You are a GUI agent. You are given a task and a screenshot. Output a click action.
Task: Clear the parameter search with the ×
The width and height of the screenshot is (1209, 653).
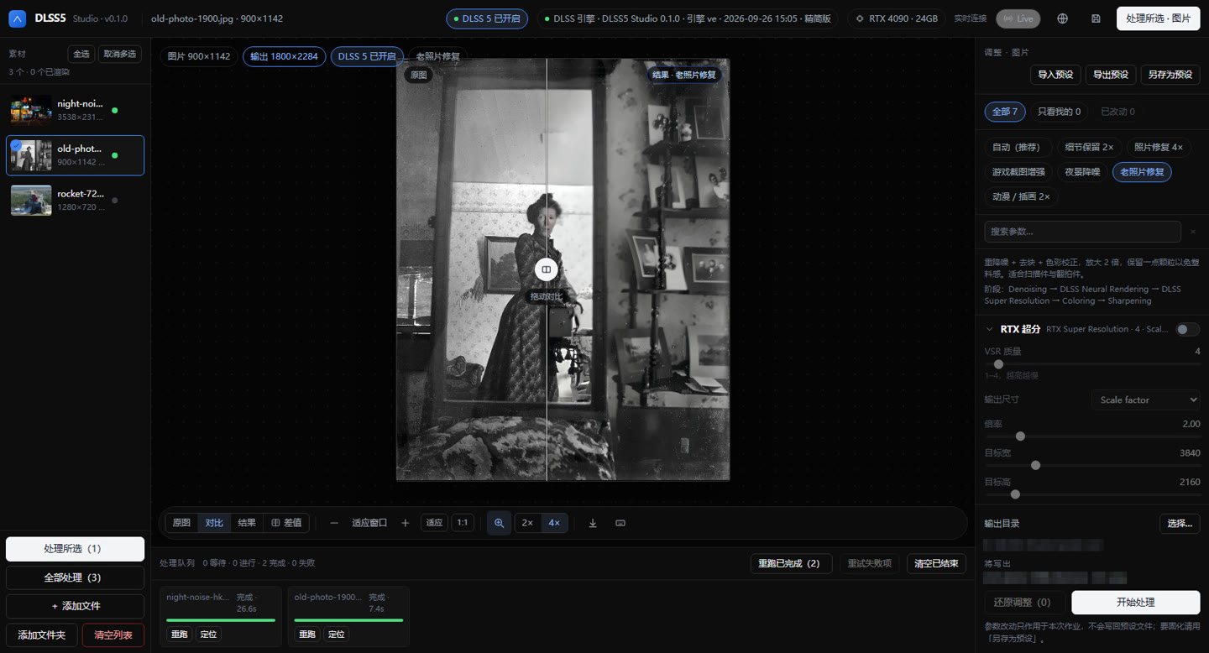[1193, 232]
